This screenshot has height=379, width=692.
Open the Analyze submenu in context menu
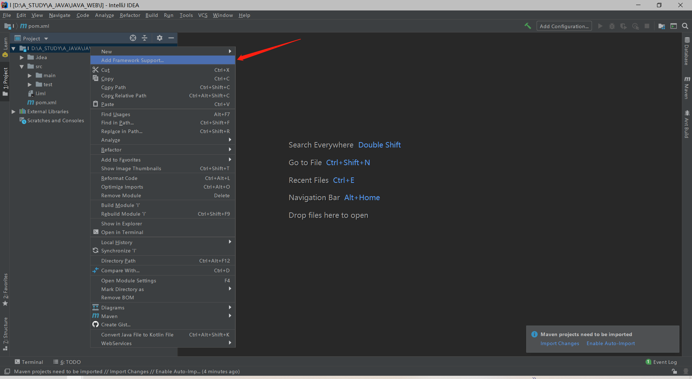tap(163, 140)
